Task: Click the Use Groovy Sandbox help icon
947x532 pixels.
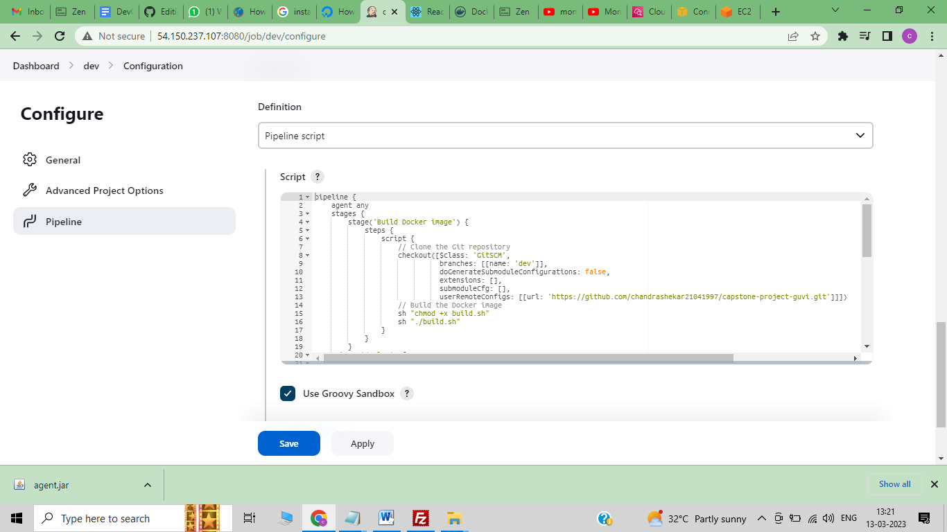Action: [407, 393]
